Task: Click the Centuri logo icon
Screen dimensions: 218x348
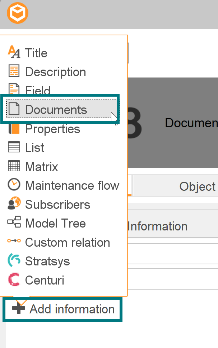Action: (14, 280)
